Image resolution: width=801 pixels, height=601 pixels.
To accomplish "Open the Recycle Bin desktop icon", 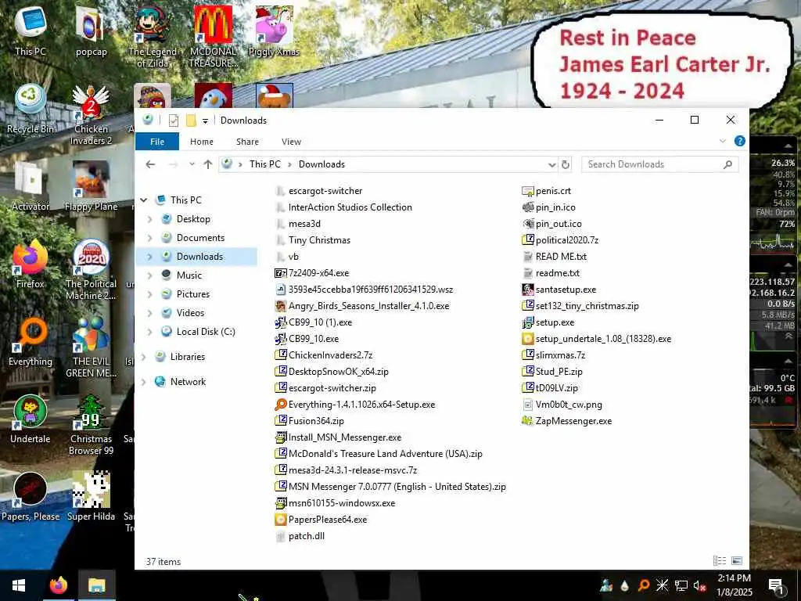I will (30, 110).
